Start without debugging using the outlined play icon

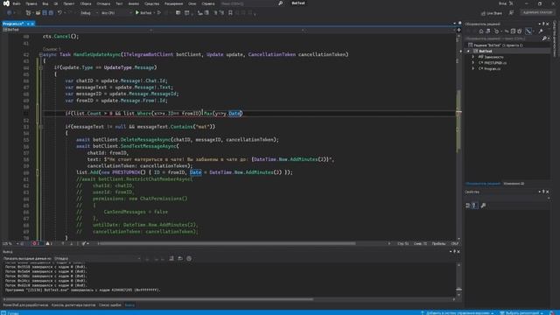tap(159, 13)
